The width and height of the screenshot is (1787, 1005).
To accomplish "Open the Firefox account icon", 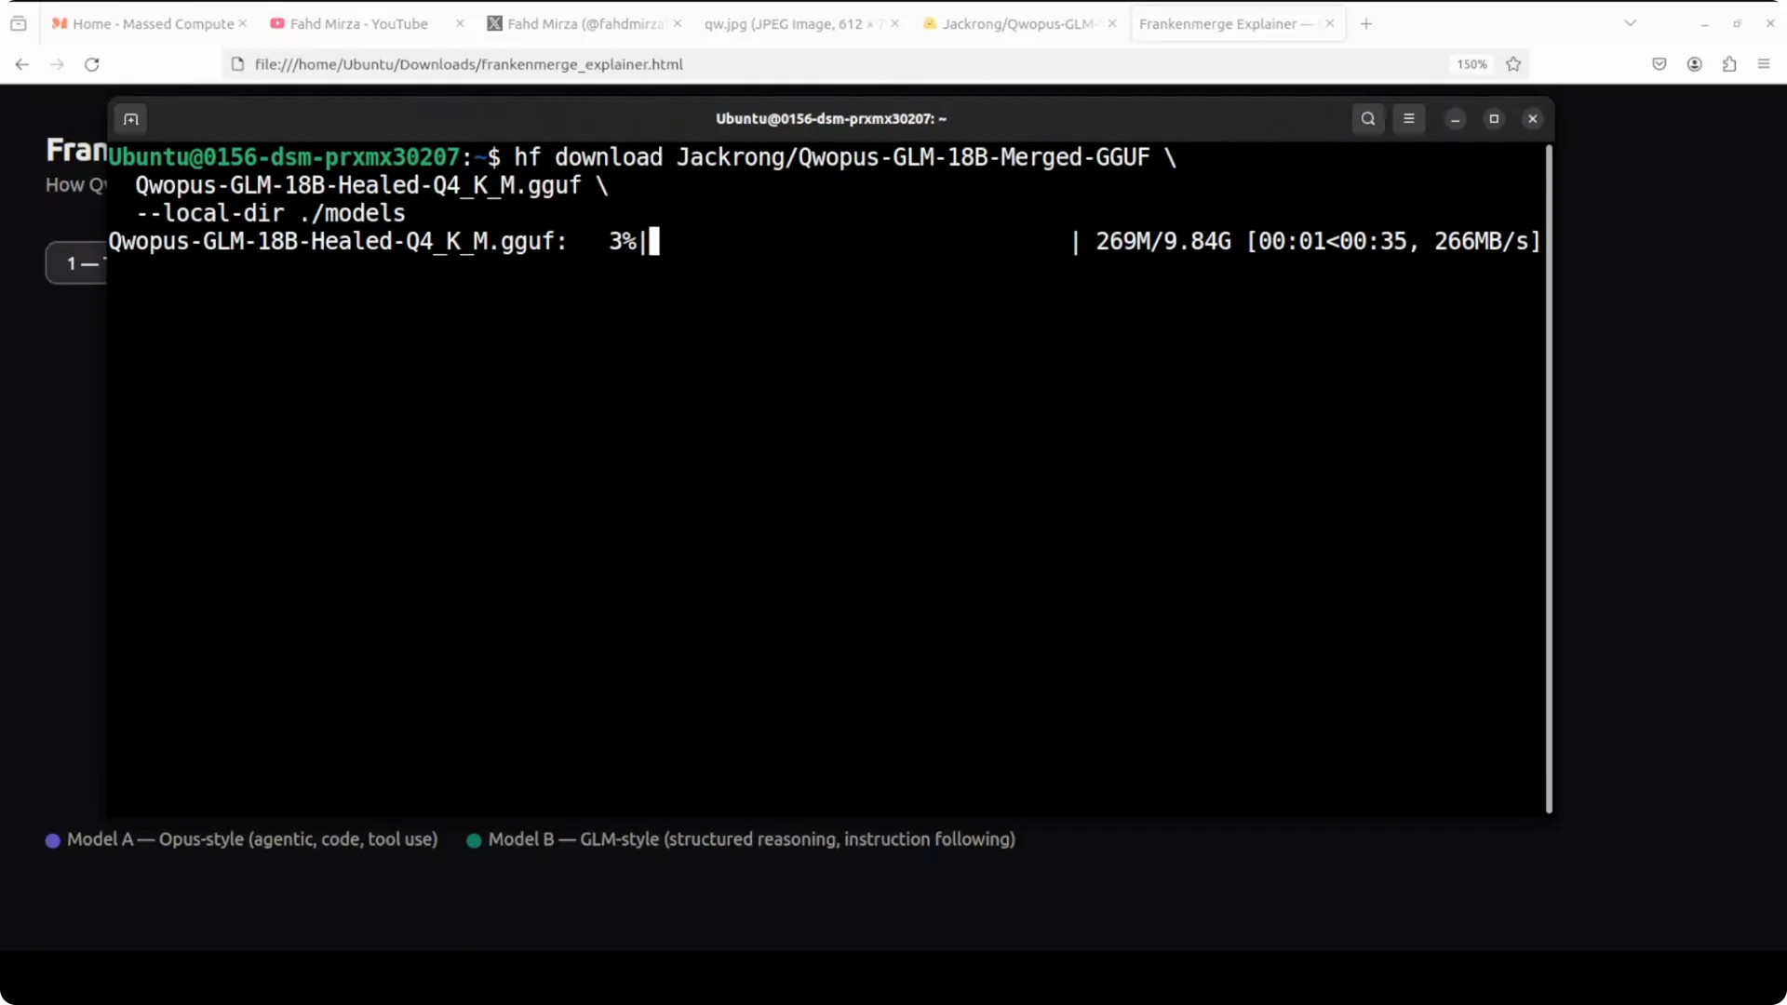I will pyautogui.click(x=1695, y=64).
